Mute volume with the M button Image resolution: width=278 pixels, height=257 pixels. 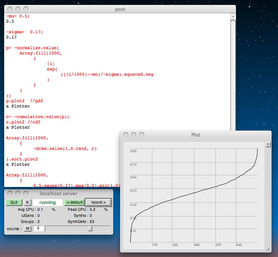tap(28, 229)
